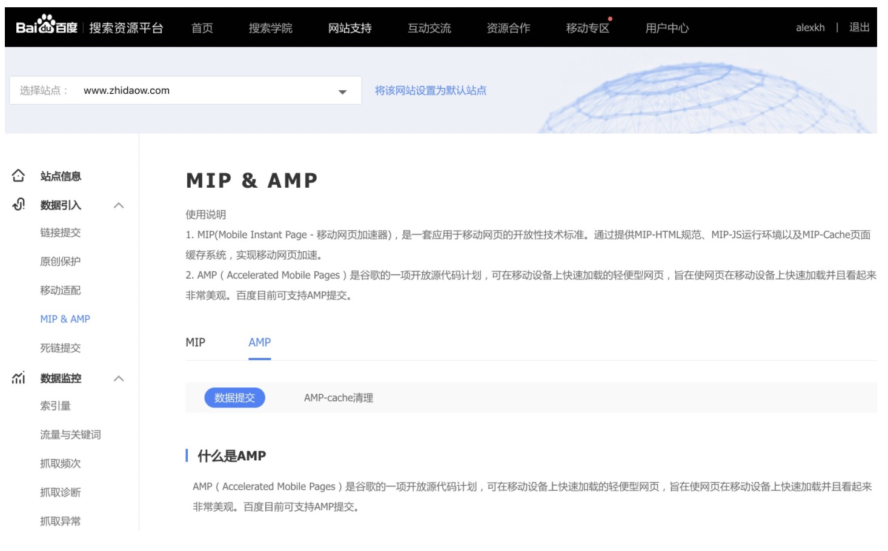
Task: Collapse the 数据引入 section
Action: pos(119,205)
